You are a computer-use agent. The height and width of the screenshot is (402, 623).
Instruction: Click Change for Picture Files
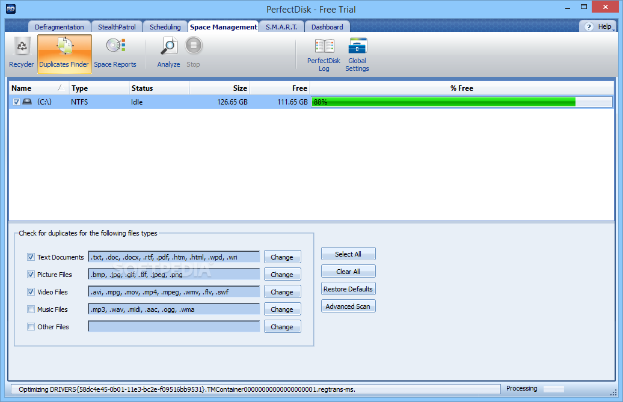(x=282, y=275)
